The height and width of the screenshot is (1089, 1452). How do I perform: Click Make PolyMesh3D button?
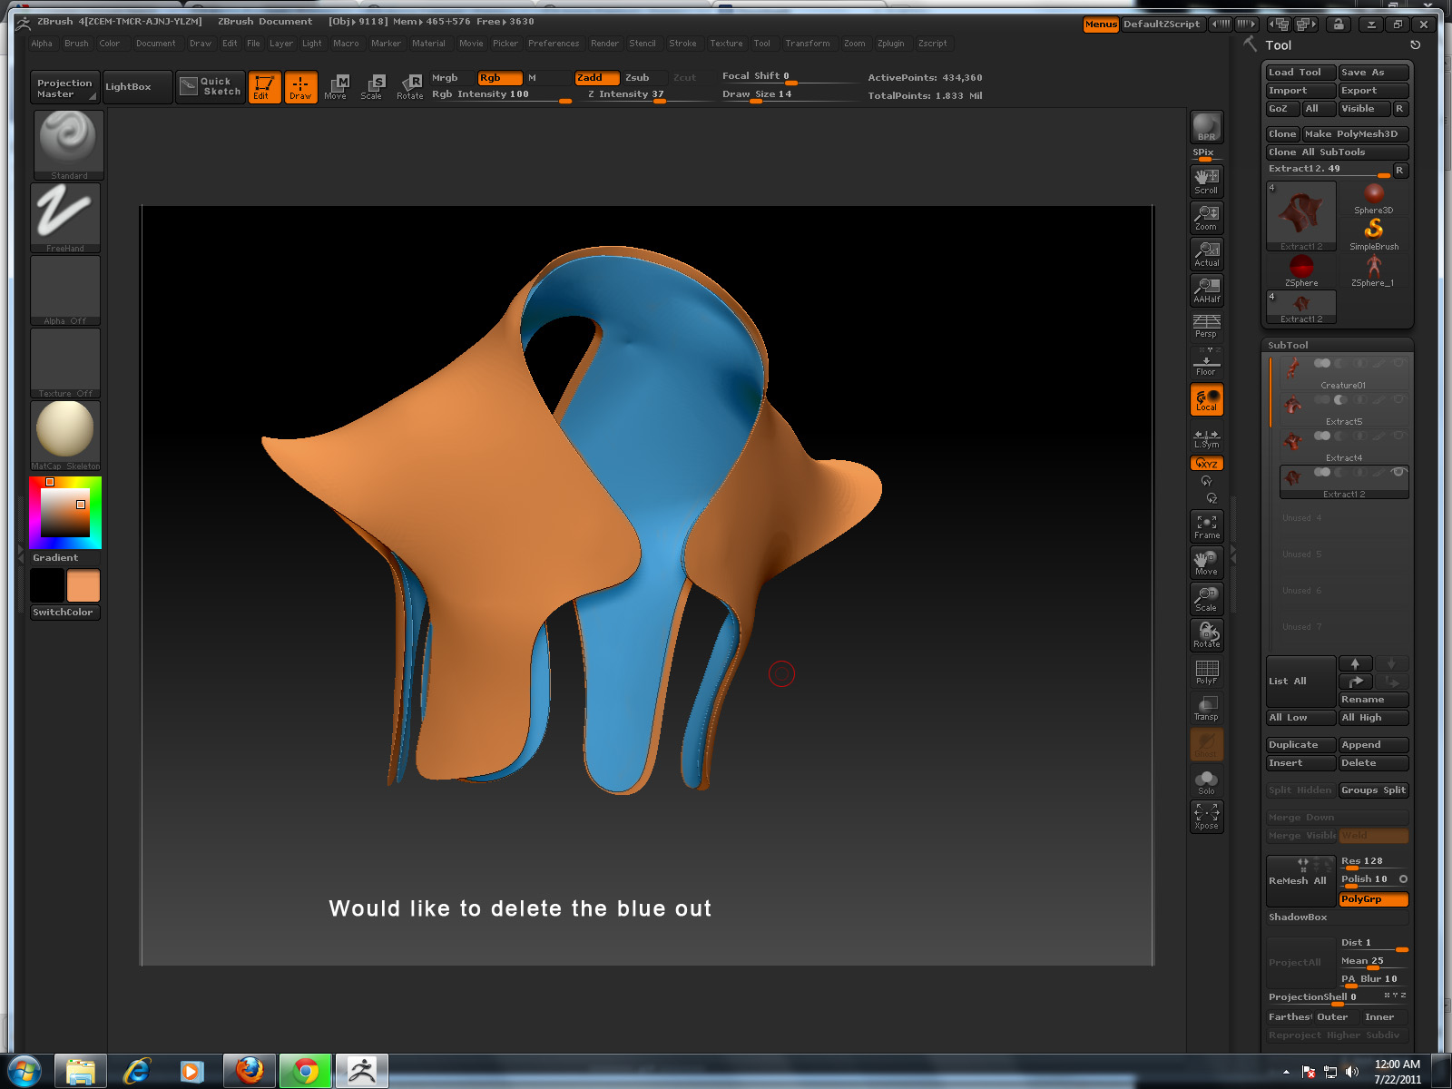[1355, 134]
